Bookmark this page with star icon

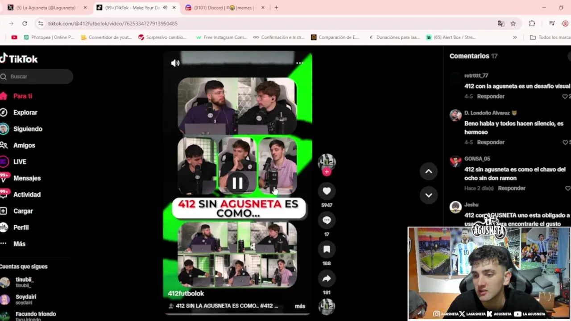513,24
